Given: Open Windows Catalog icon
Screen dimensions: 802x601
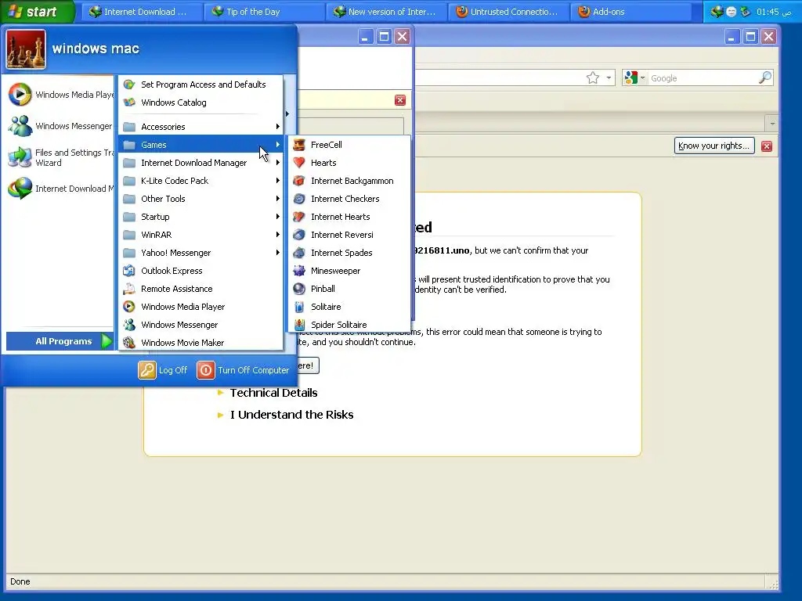Looking at the screenshot, I should point(129,103).
